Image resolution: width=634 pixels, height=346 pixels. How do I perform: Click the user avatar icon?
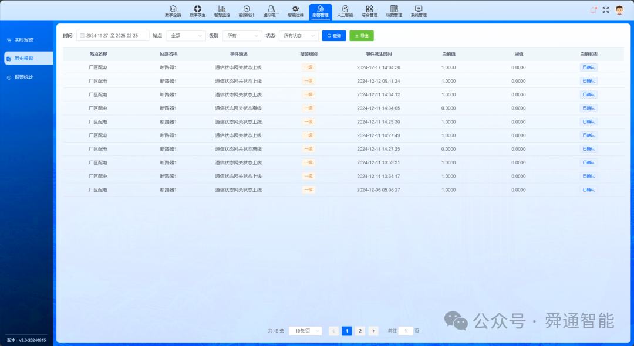coord(619,10)
